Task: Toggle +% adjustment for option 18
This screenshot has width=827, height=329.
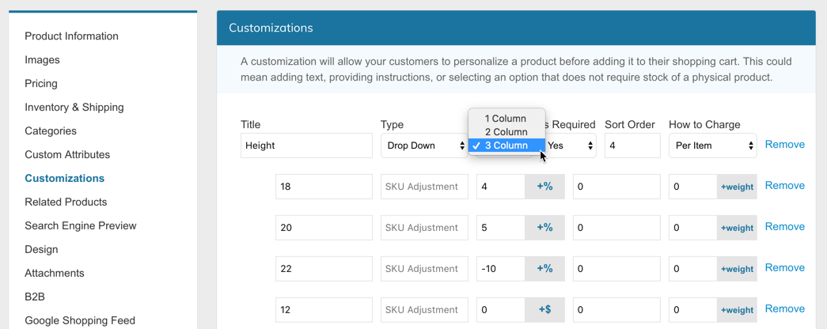Action: (544, 187)
